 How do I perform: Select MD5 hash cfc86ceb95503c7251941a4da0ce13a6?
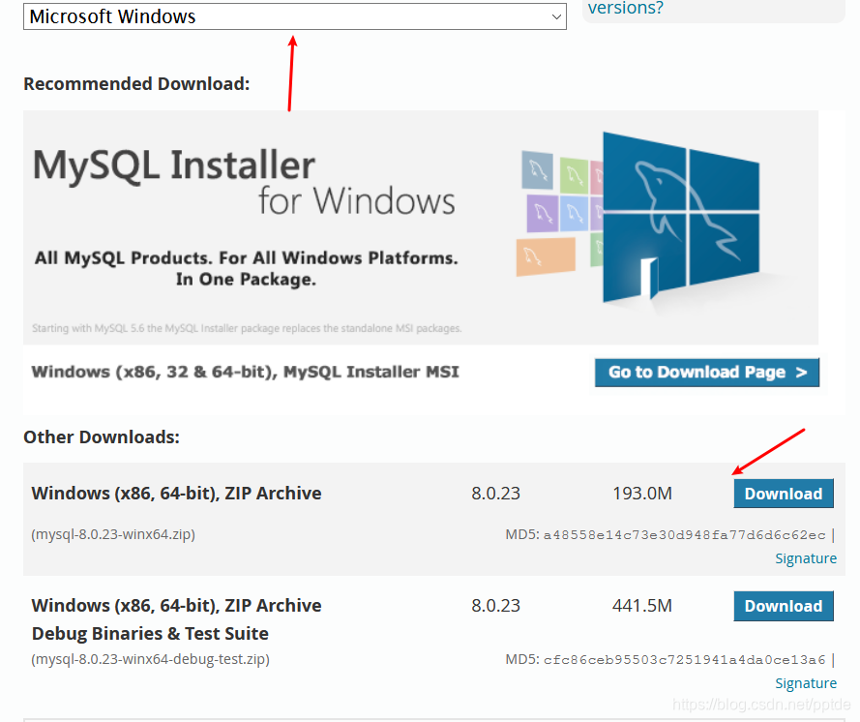pos(684,659)
